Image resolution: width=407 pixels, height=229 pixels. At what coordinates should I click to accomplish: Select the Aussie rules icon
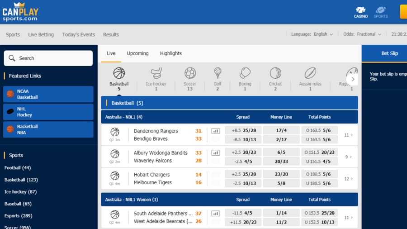[310, 73]
